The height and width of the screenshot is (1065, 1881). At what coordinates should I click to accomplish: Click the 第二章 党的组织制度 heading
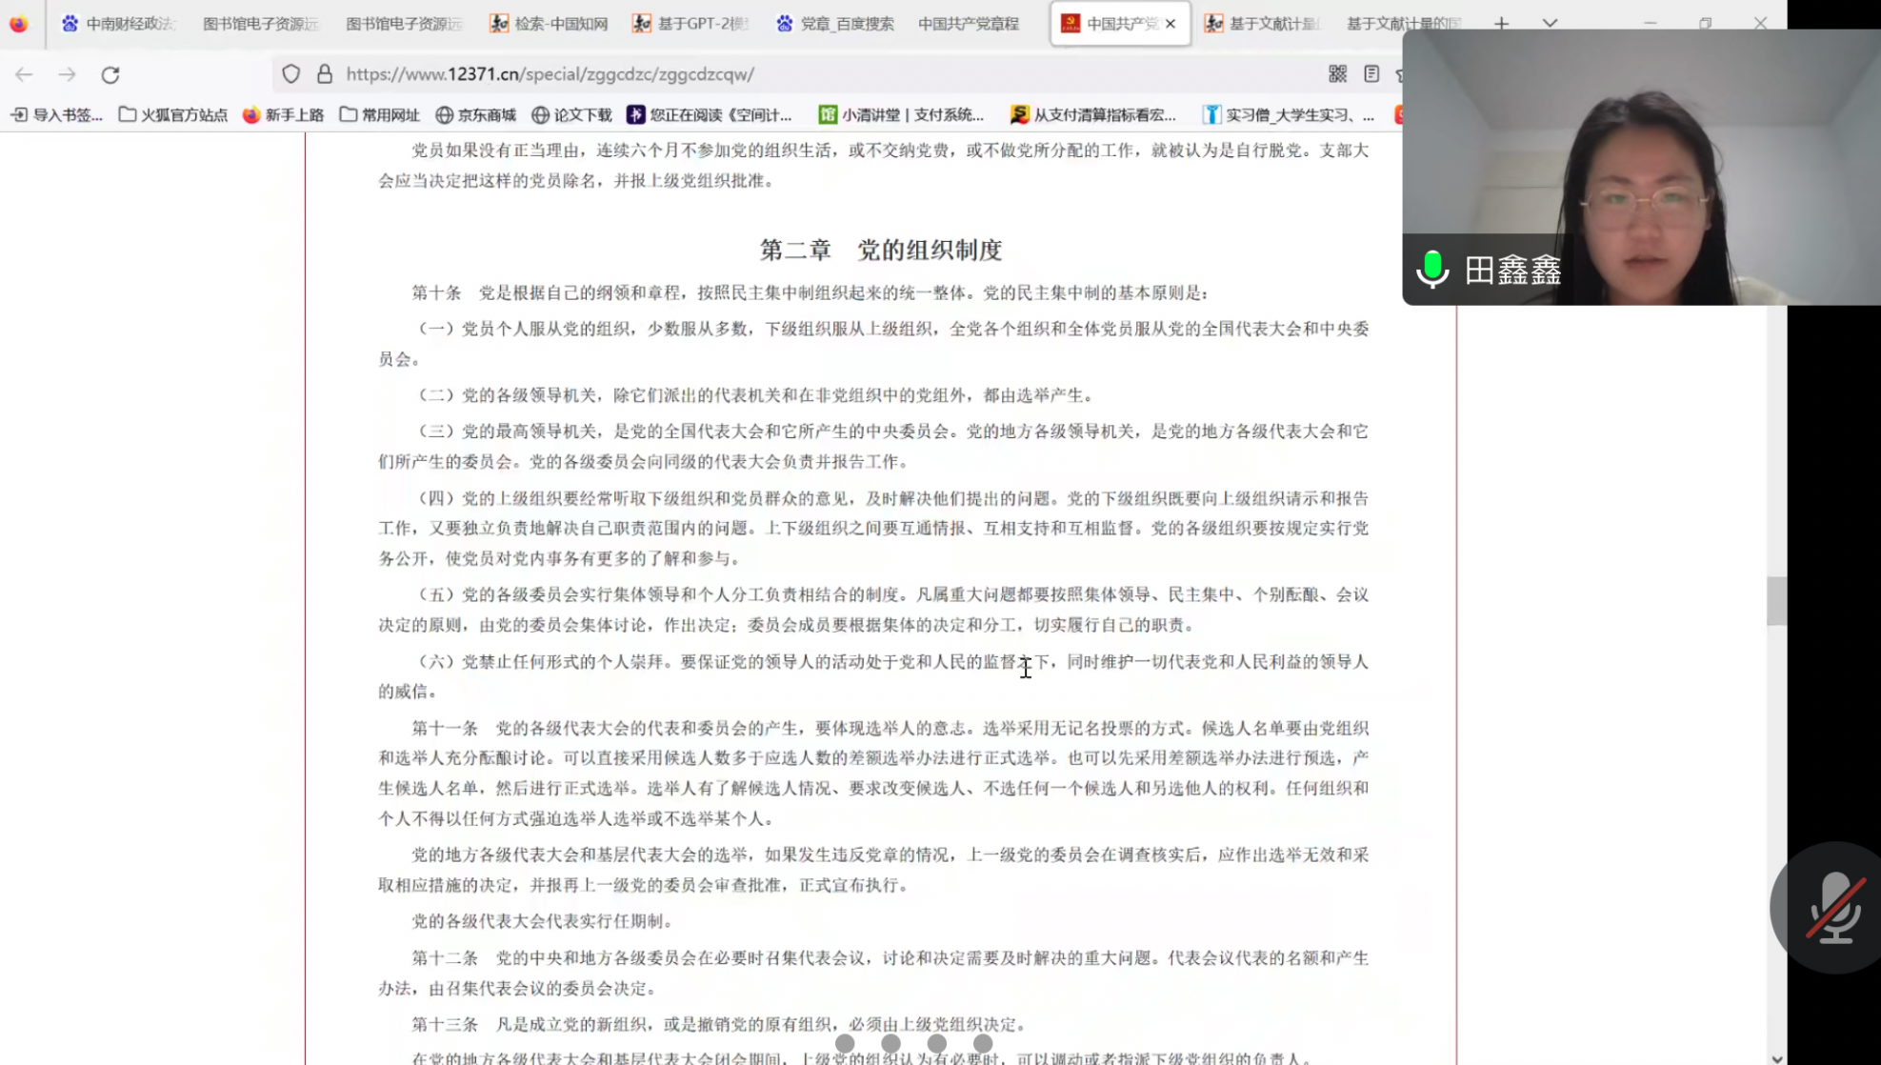tap(881, 251)
